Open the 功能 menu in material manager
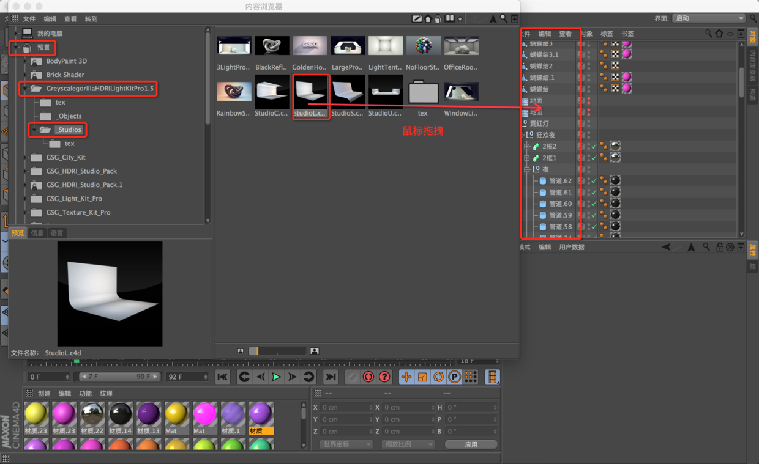The image size is (759, 464). pos(85,394)
